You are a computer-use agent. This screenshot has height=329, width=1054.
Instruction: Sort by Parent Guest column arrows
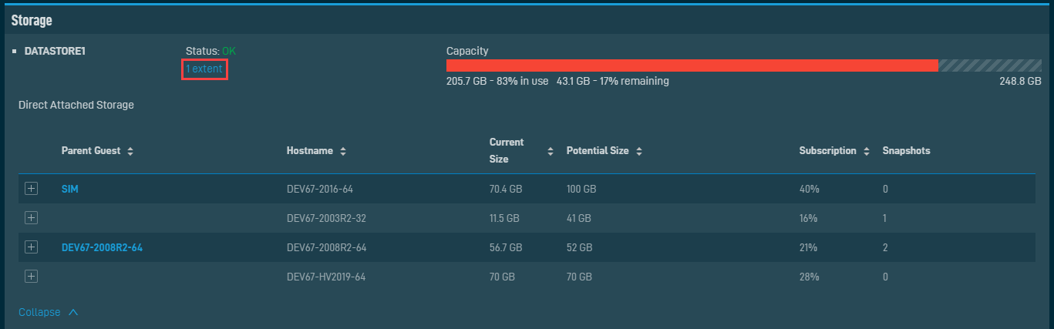click(x=130, y=151)
